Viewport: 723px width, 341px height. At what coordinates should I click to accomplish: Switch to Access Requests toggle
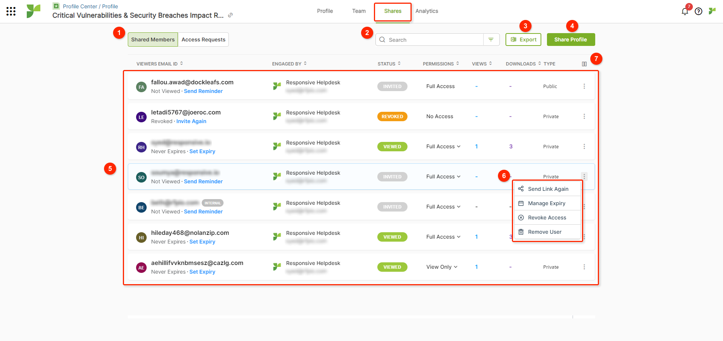(x=203, y=40)
